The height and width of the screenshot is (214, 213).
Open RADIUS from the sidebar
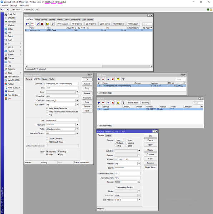point(11,69)
